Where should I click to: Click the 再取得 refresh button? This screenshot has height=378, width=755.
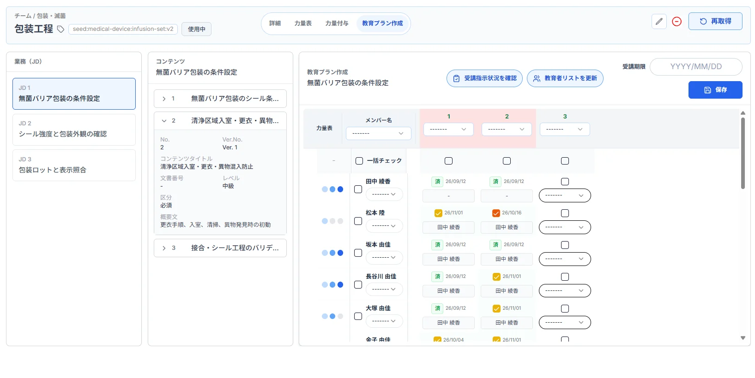(x=715, y=21)
